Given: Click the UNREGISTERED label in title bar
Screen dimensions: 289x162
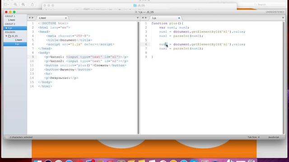Looking at the screenshot, I should [x=275, y=12].
